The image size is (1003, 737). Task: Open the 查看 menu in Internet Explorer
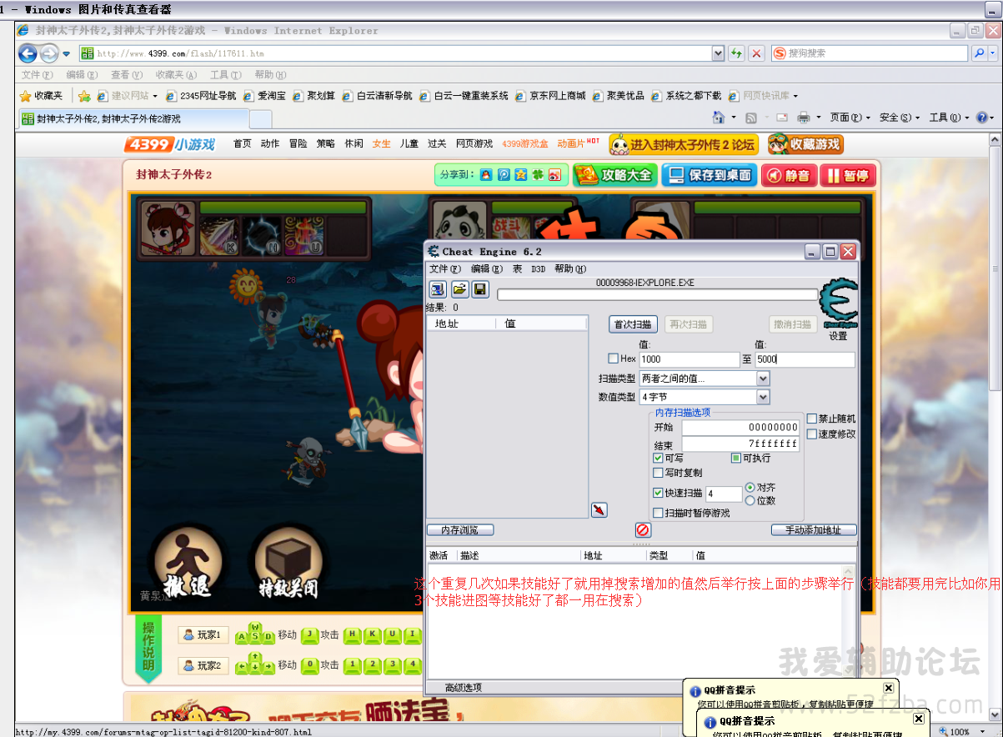pyautogui.click(x=127, y=75)
